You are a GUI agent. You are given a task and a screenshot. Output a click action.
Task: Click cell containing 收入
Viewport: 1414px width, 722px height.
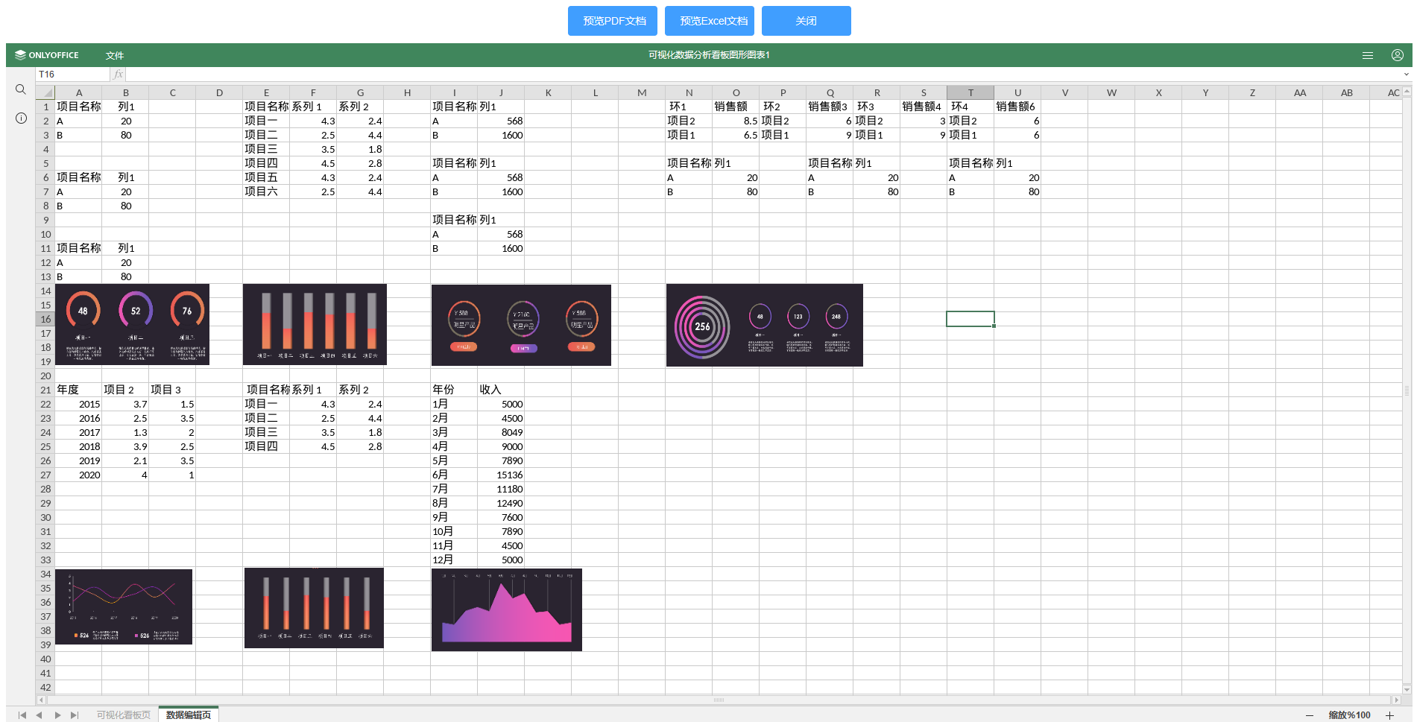pos(501,390)
